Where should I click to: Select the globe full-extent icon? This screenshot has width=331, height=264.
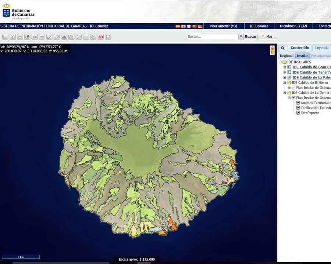(27, 37)
